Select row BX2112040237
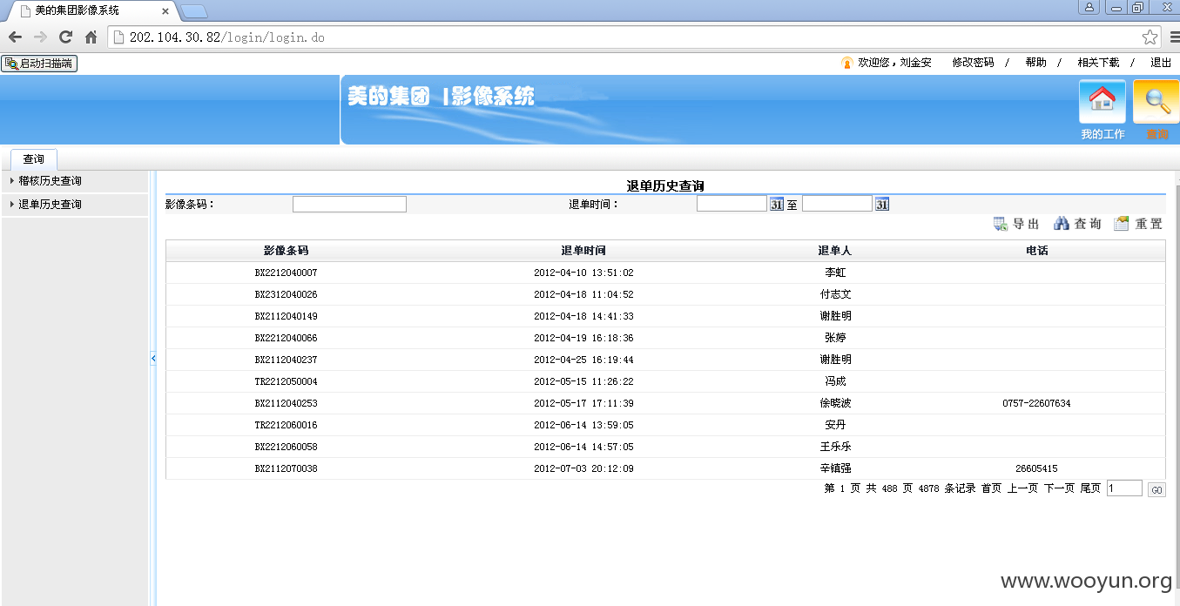1180x606 pixels. (665, 360)
